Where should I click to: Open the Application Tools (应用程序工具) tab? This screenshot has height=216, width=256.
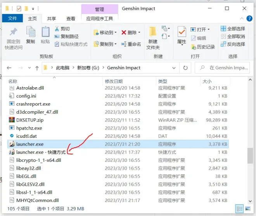pyautogui.click(x=99, y=19)
